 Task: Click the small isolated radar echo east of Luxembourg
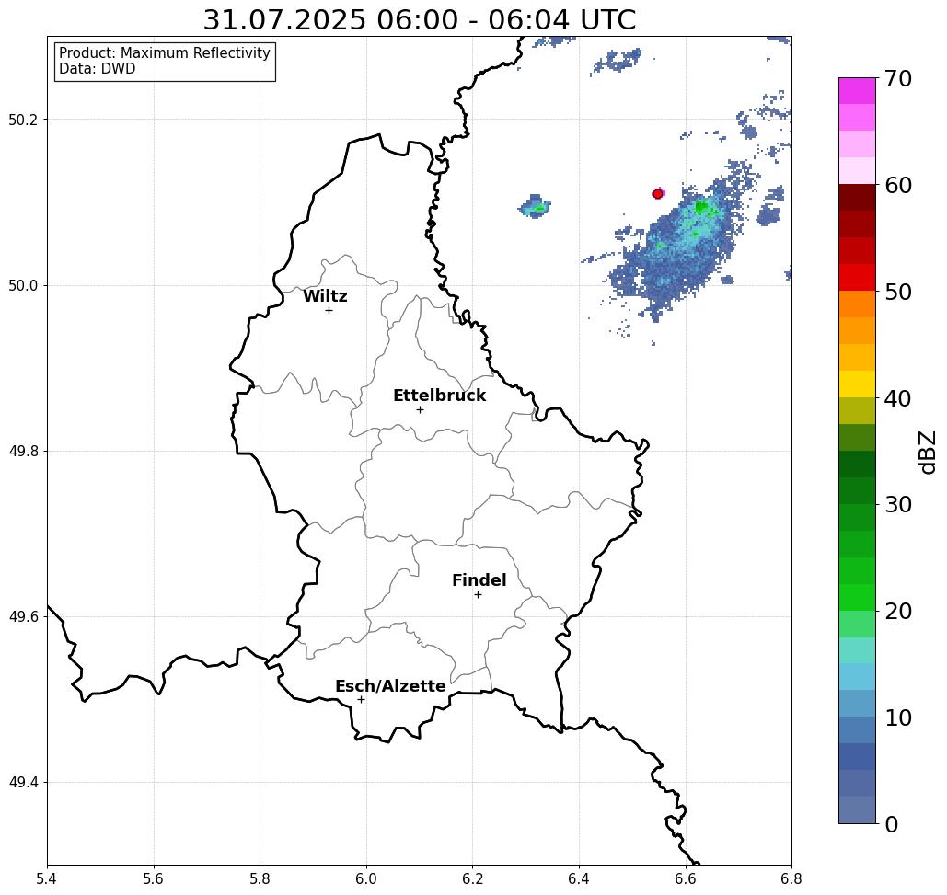tap(535, 207)
